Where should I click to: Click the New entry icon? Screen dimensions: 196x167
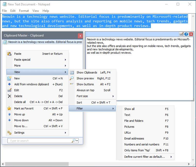pyautogui.click(x=10, y=78)
